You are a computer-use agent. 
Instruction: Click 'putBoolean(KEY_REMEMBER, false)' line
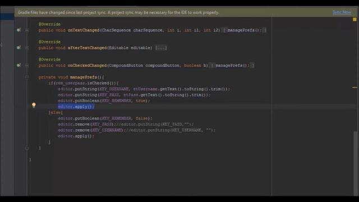105,118
